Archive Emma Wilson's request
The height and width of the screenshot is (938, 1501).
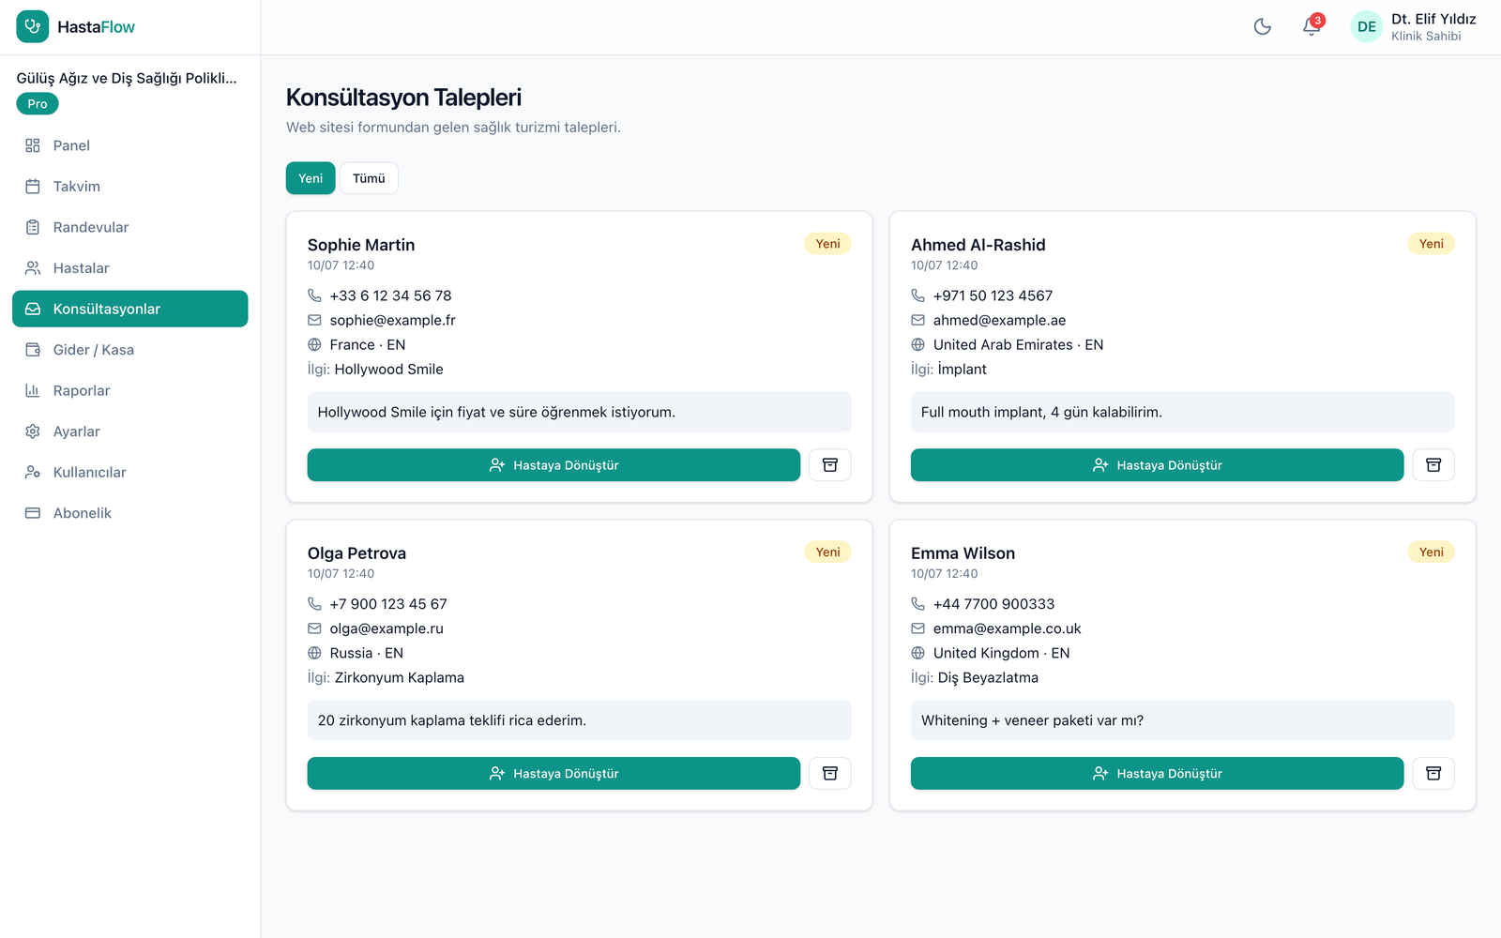click(1433, 774)
